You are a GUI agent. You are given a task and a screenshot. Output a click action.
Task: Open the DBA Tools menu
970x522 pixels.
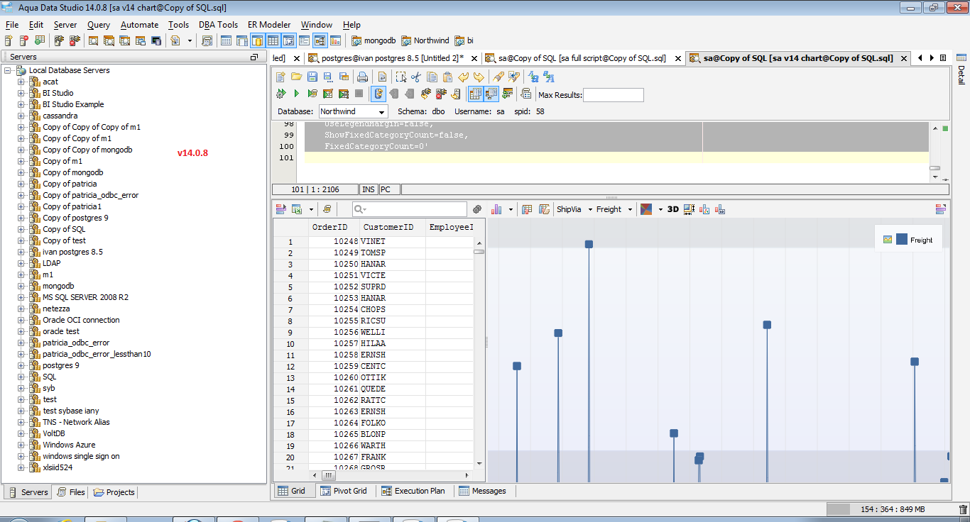(x=218, y=25)
